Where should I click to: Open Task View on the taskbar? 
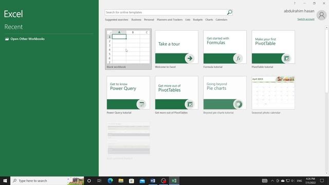99,180
